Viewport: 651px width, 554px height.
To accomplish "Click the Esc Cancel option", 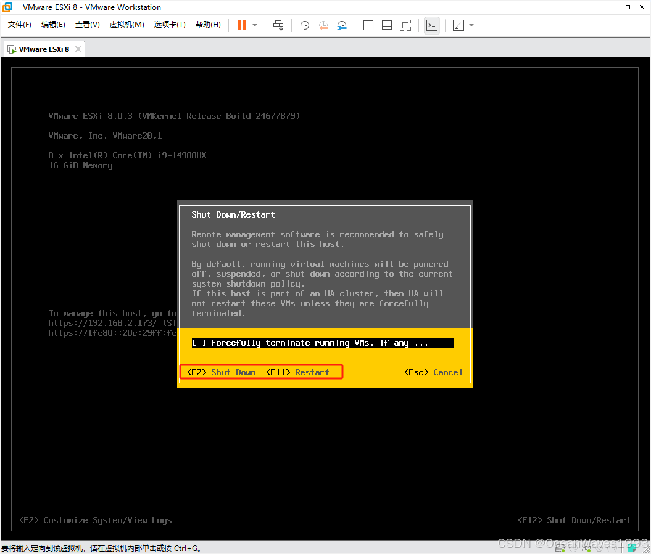I will (433, 372).
